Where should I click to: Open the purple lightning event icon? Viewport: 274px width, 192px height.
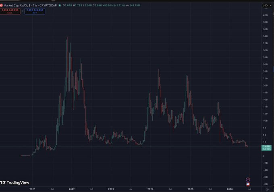click(x=248, y=180)
